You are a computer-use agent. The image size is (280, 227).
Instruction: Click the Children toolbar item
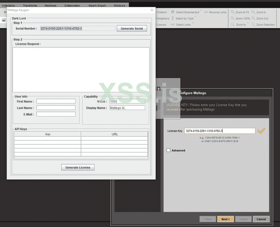[x=162, y=12]
